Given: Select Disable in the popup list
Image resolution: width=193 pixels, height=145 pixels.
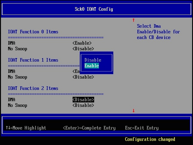Looking at the screenshot, I should (93, 60).
